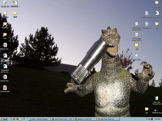
Task: Open the pics folder
Action: coord(147,110)
